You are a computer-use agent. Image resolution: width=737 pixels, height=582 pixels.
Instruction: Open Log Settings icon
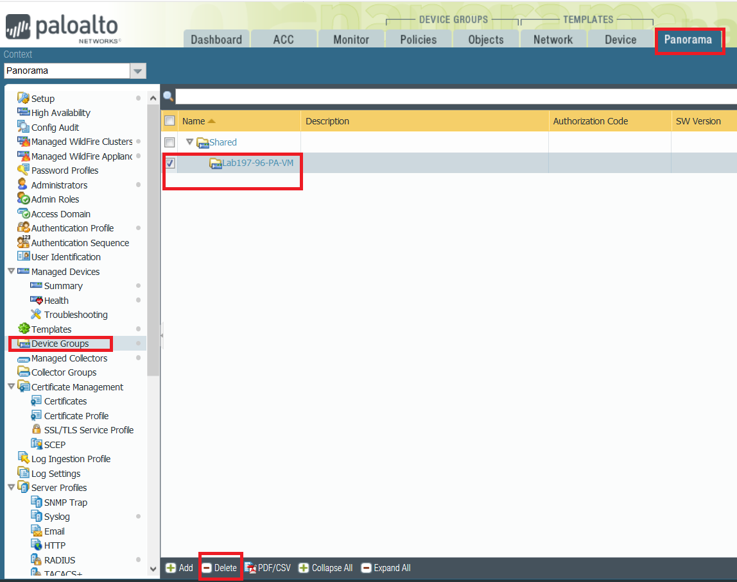23,472
